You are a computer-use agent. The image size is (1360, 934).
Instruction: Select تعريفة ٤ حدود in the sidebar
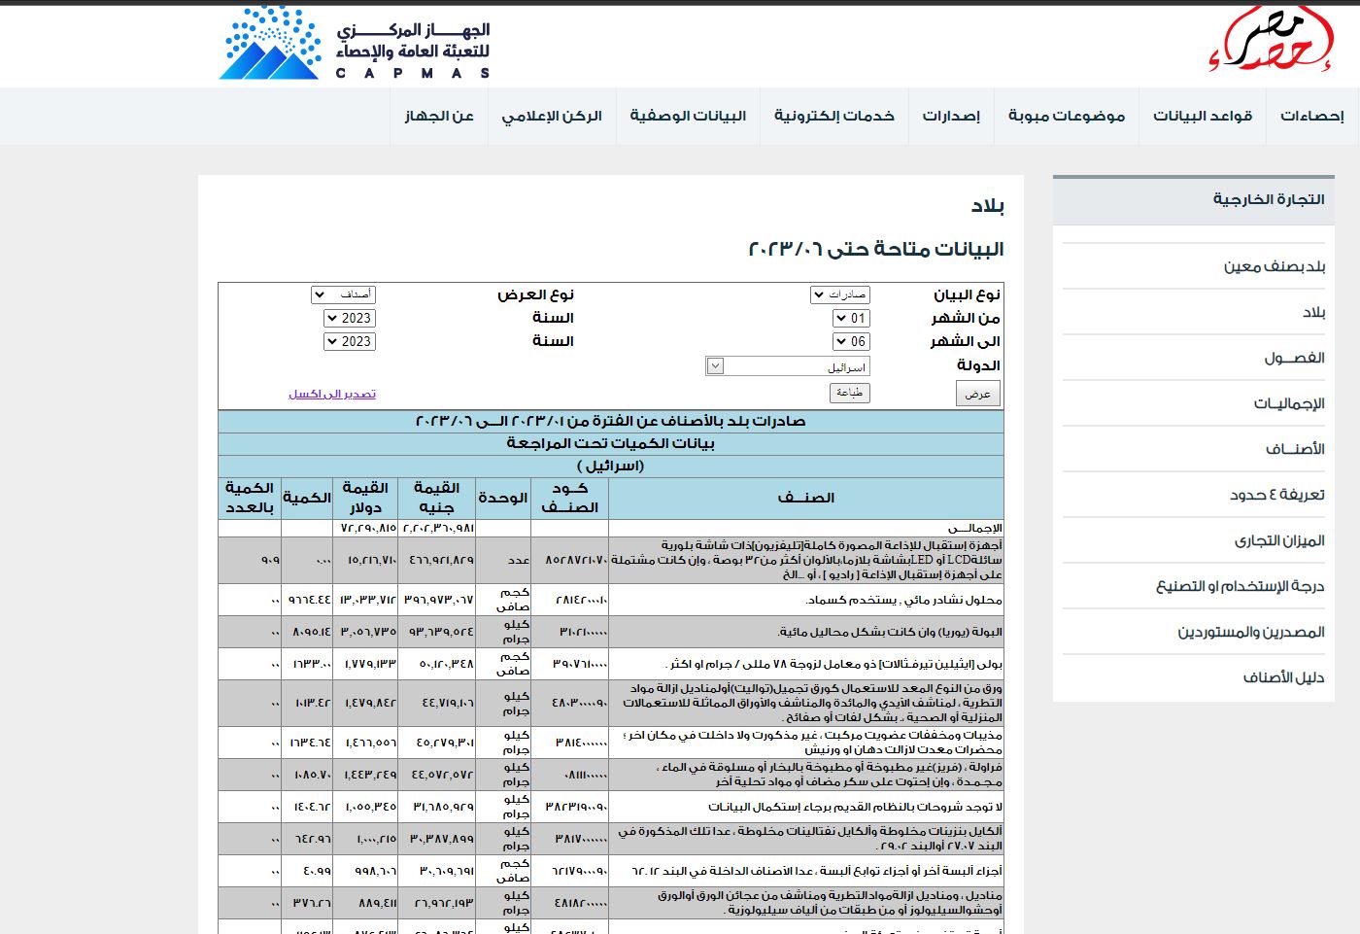(x=1276, y=495)
